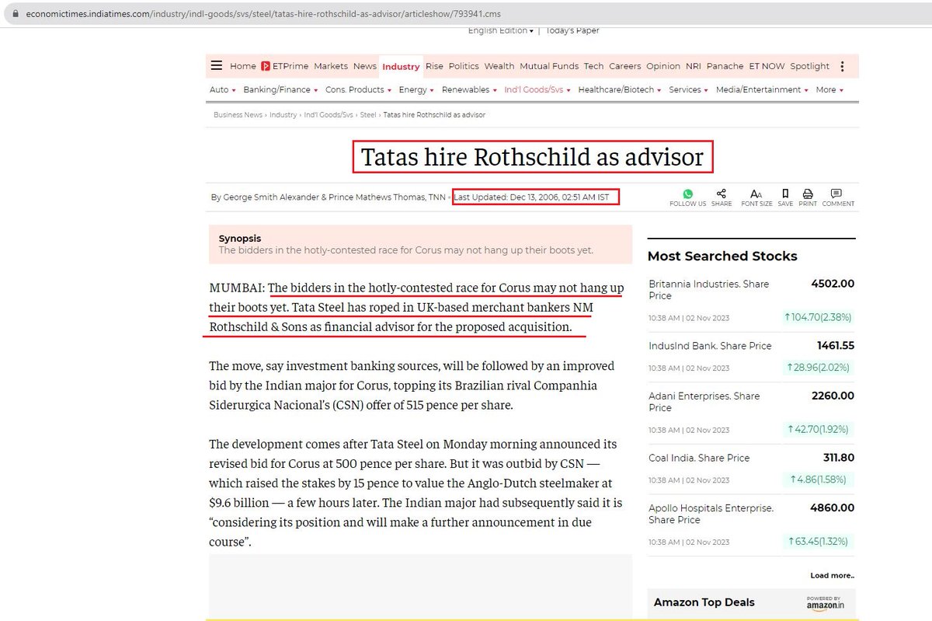Open Coal India Share Price
This screenshot has width=932, height=621.
tap(700, 459)
